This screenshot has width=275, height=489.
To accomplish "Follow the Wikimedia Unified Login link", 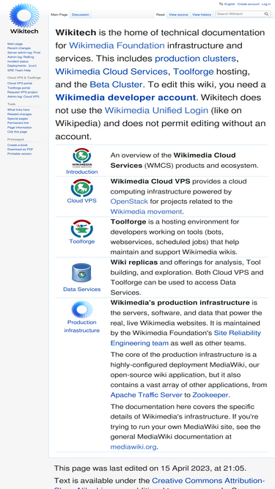I will [x=156, y=111].
